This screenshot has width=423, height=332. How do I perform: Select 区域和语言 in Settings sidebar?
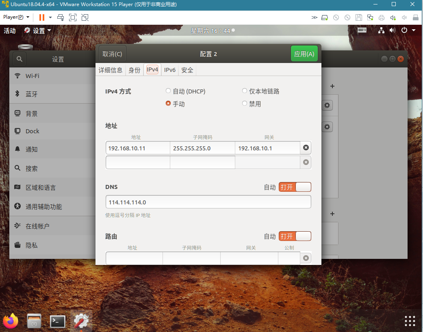point(52,187)
